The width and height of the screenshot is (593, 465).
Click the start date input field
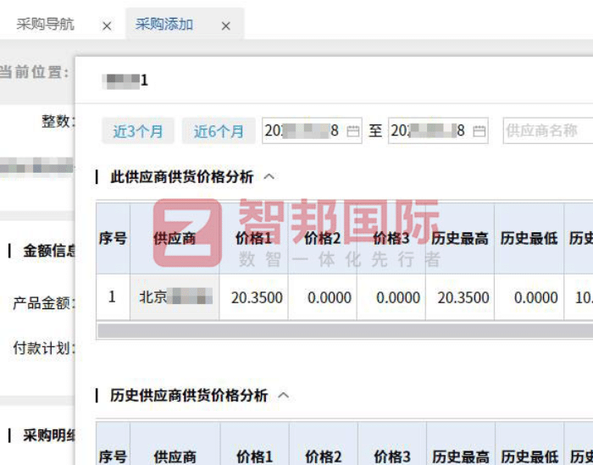302,131
